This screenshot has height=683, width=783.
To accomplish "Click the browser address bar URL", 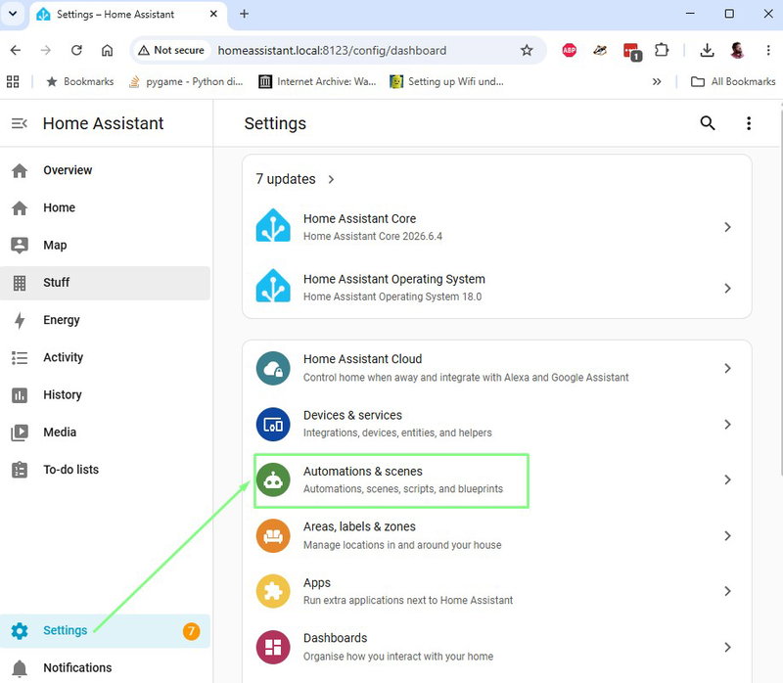I will 332,51.
